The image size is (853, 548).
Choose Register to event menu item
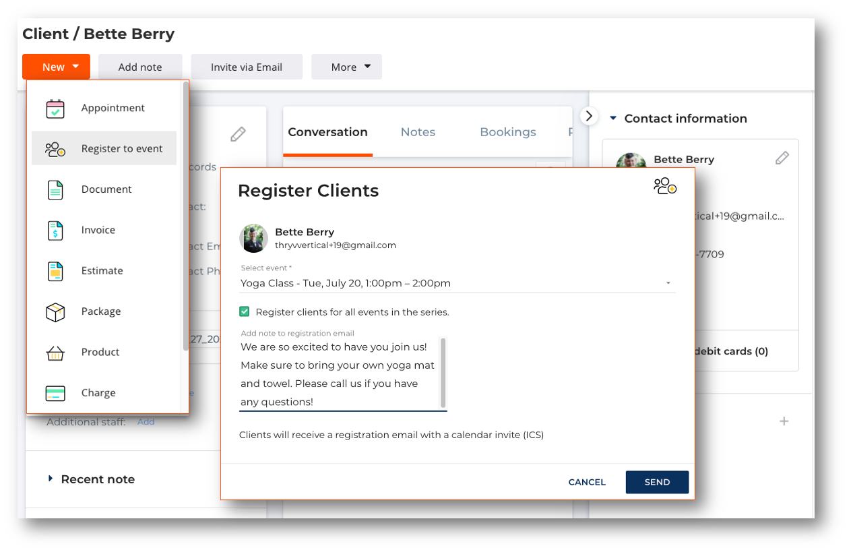[x=104, y=148]
